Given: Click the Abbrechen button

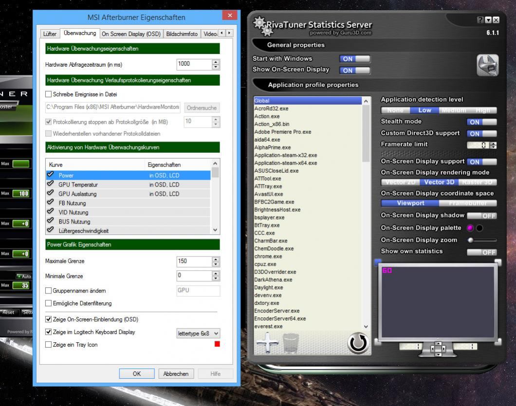Looking at the screenshot, I should point(176,374).
